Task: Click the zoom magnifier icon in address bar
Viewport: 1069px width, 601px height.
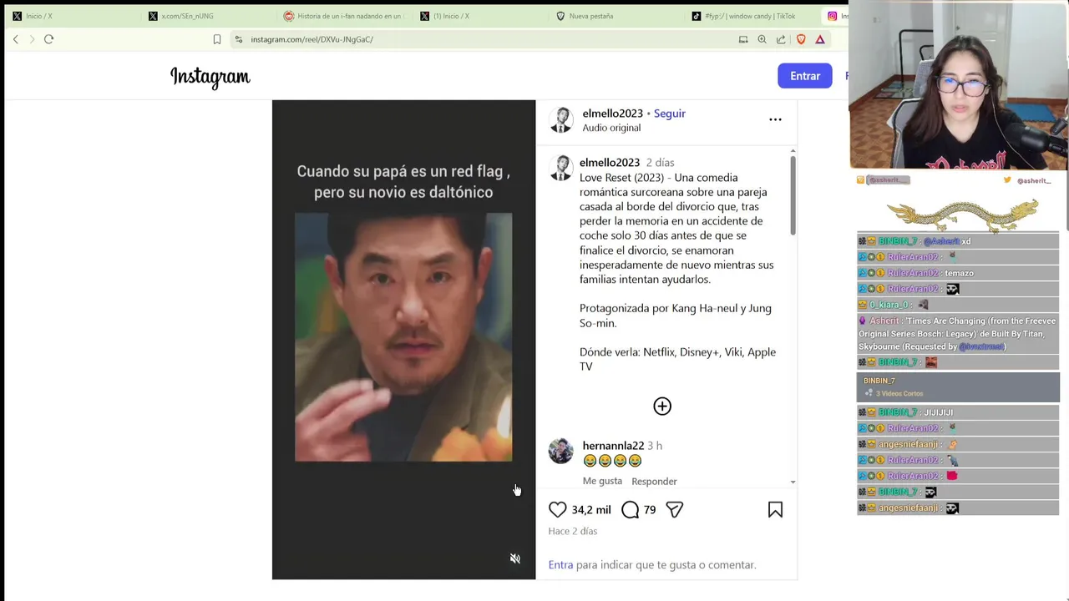Action: (762, 39)
